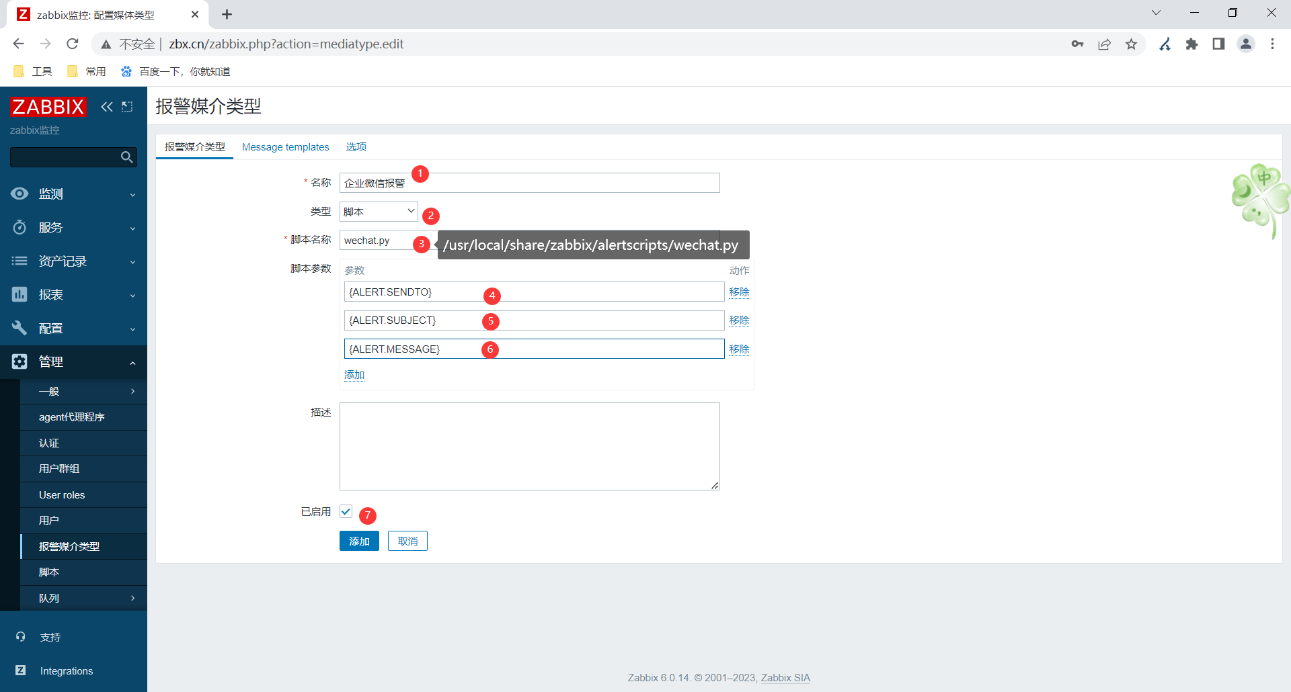This screenshot has width=1291, height=692.
Task: Click the saved password key icon
Action: [x=1077, y=44]
